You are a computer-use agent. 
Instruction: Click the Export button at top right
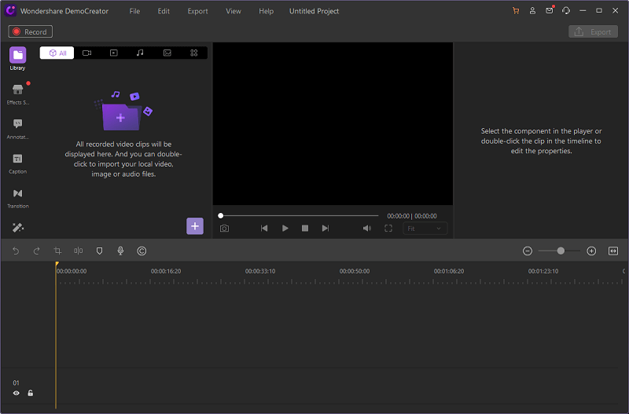pyautogui.click(x=593, y=31)
